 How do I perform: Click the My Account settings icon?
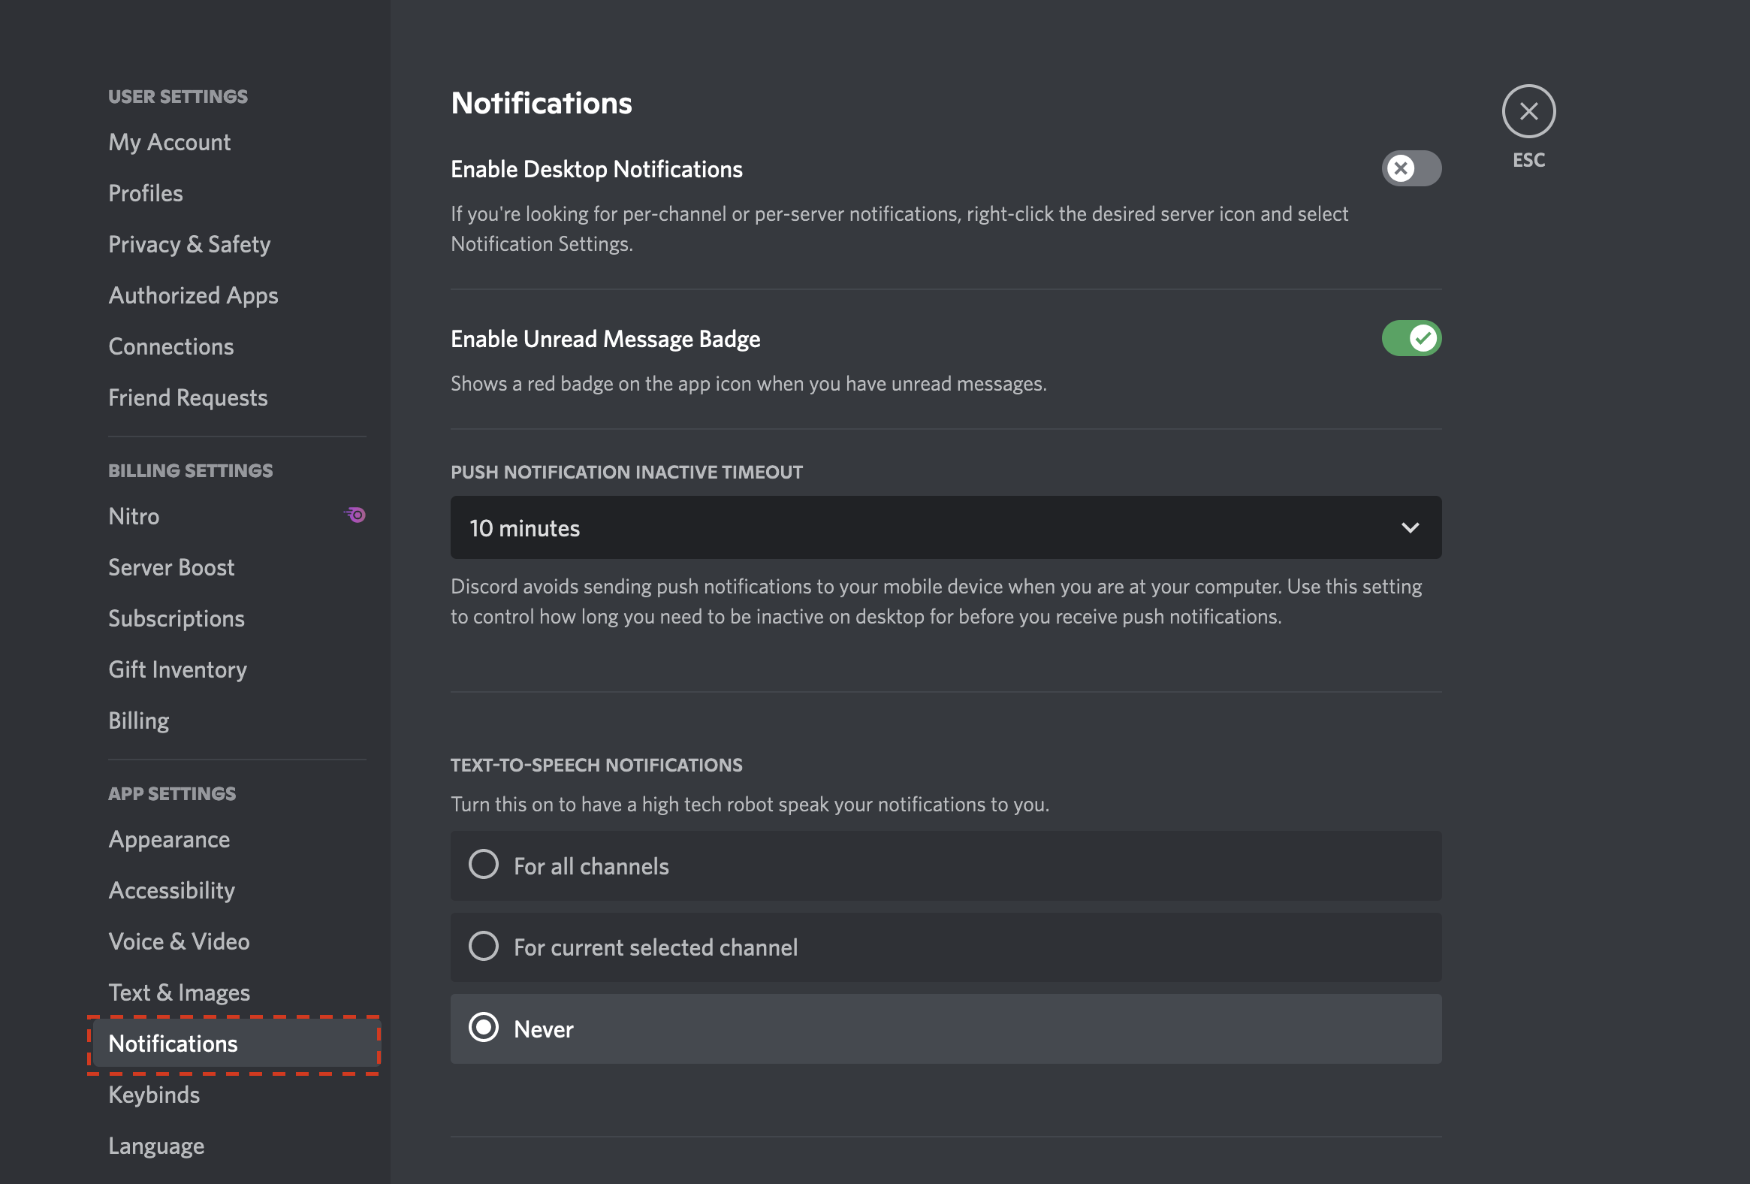click(169, 141)
